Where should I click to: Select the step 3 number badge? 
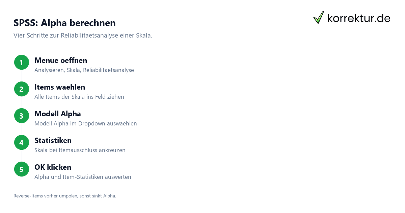point(22,116)
